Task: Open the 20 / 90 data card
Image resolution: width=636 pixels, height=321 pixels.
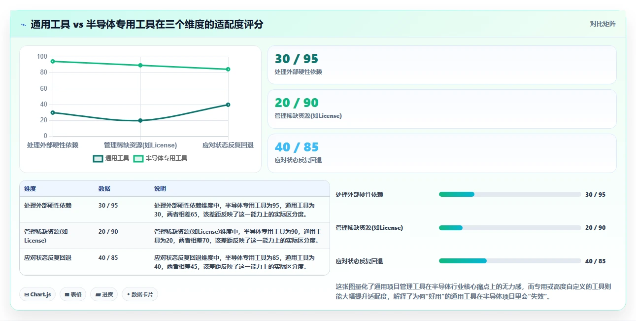Action: click(442, 109)
